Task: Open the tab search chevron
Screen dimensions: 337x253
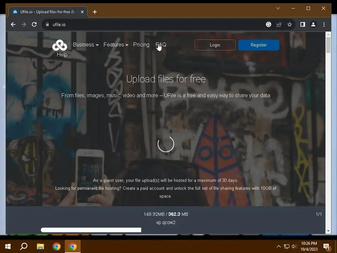Action: (278, 8)
